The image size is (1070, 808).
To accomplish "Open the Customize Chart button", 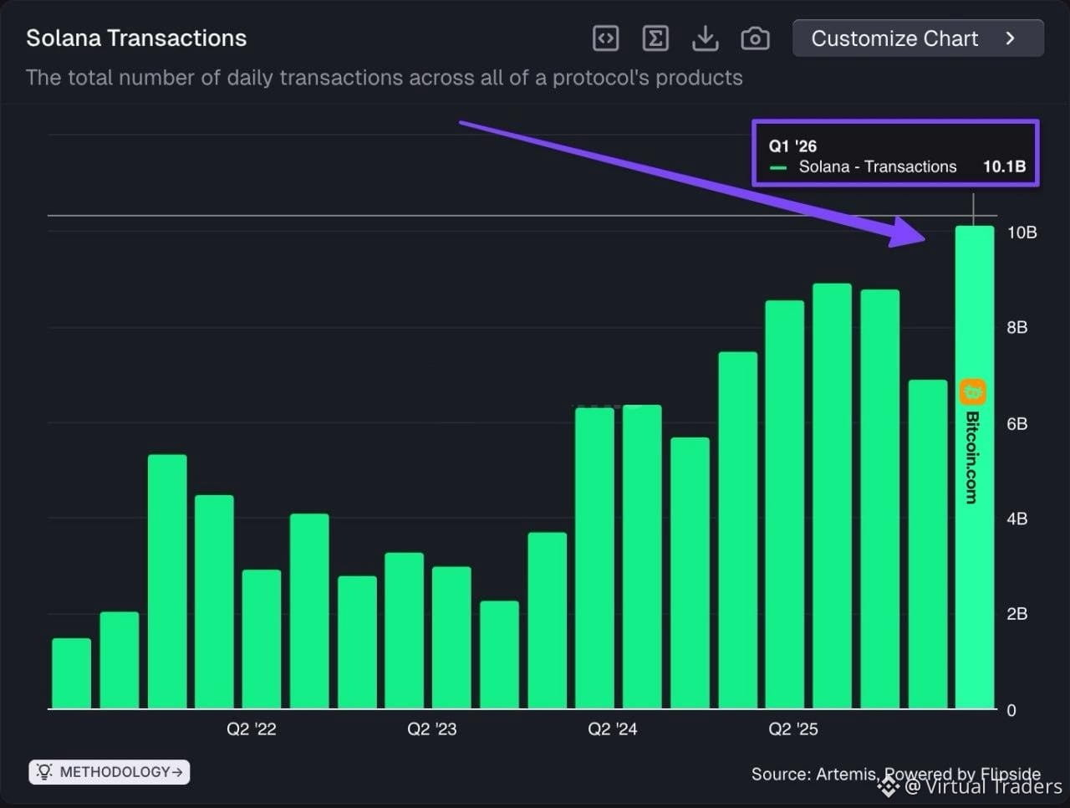I will tap(918, 38).
